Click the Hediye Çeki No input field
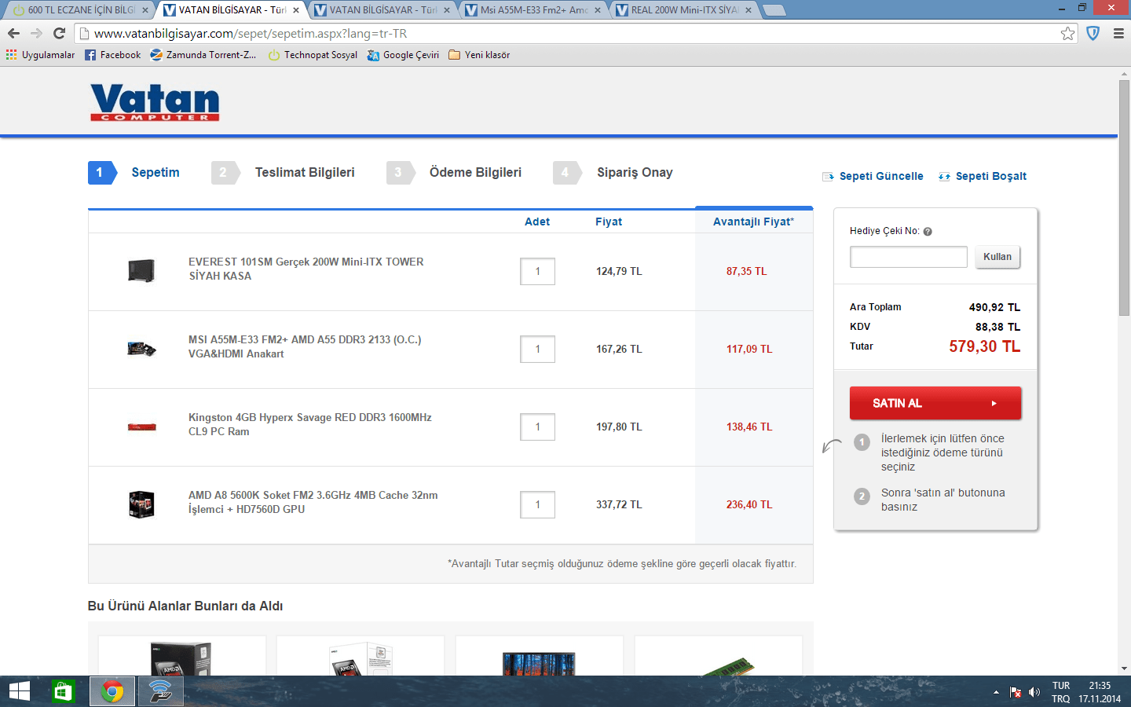 pos(909,257)
